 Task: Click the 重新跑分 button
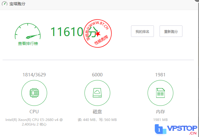[171, 31]
